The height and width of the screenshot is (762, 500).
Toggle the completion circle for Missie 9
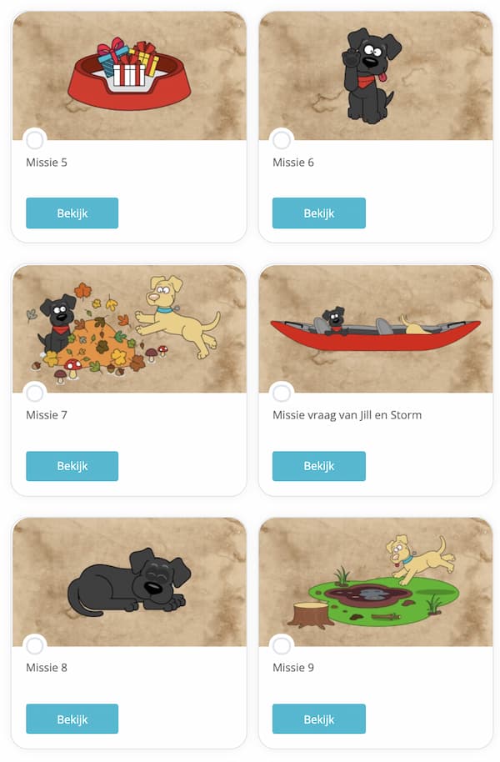click(x=282, y=646)
